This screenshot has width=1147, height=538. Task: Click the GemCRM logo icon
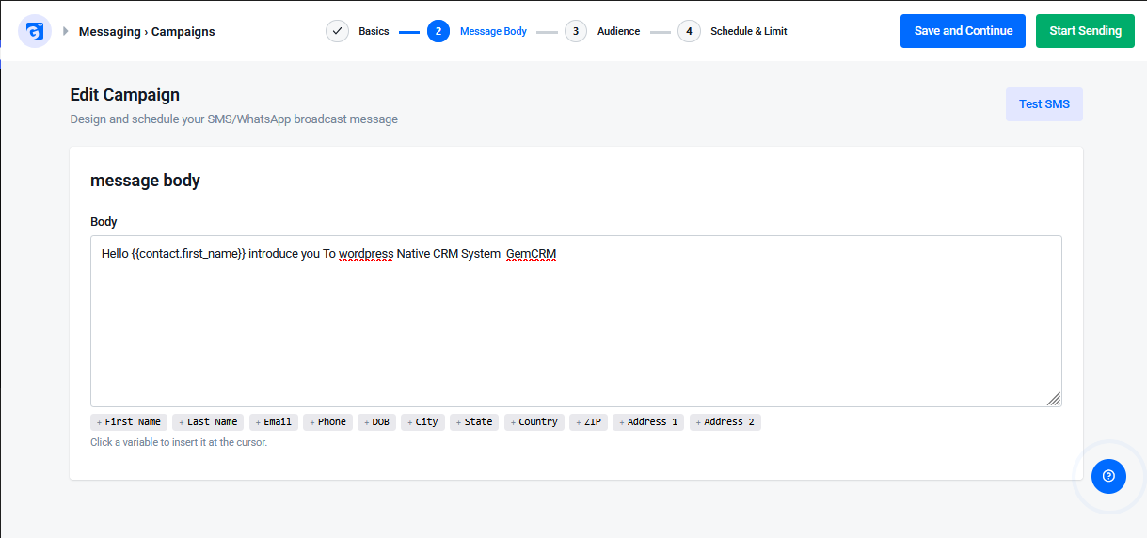pyautogui.click(x=35, y=31)
